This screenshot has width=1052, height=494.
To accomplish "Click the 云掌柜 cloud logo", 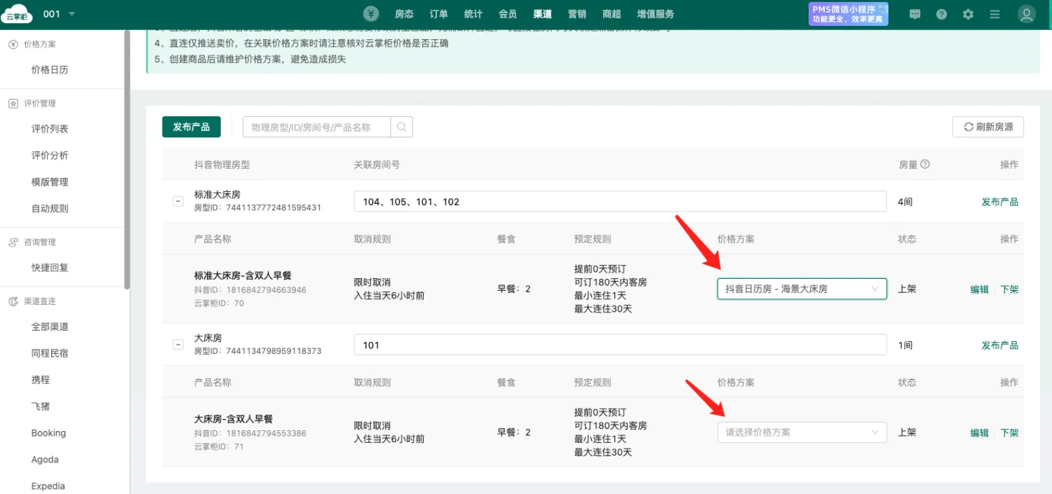I will click(x=16, y=14).
